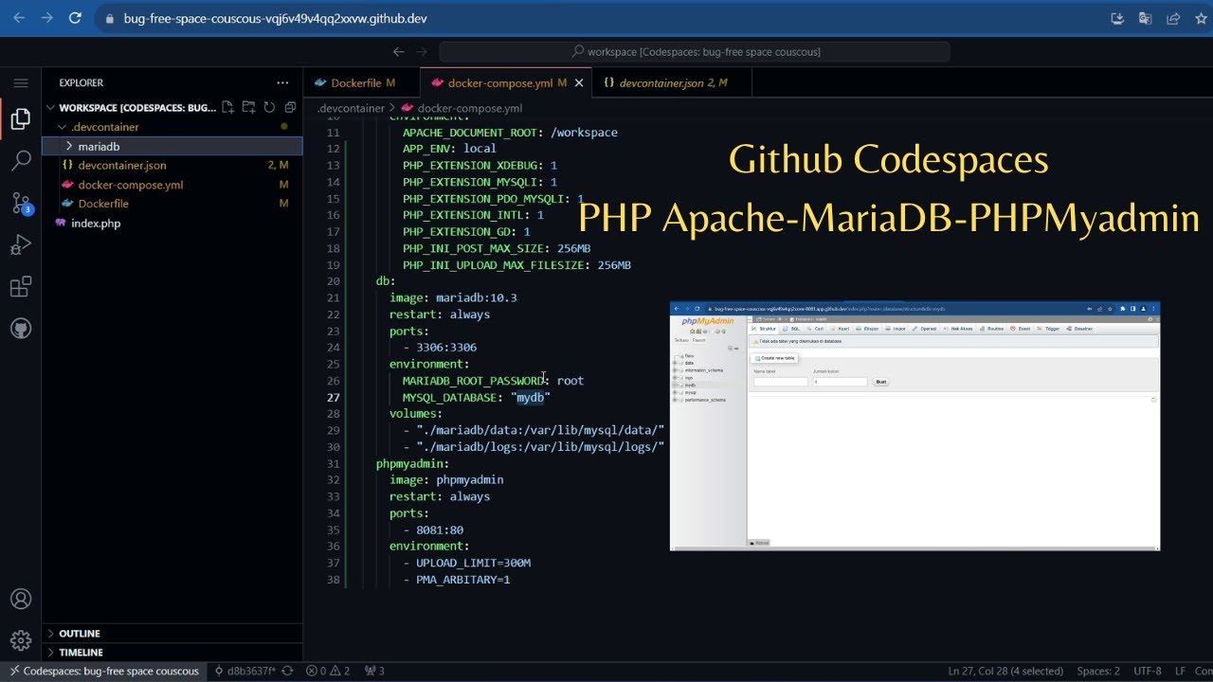1213x682 pixels.
Task: Open the Extensions view
Action: 21,287
